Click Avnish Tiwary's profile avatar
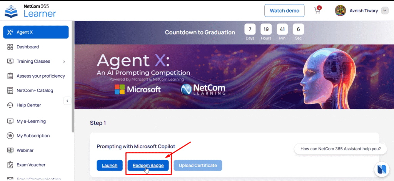394x181 pixels. tap(340, 10)
